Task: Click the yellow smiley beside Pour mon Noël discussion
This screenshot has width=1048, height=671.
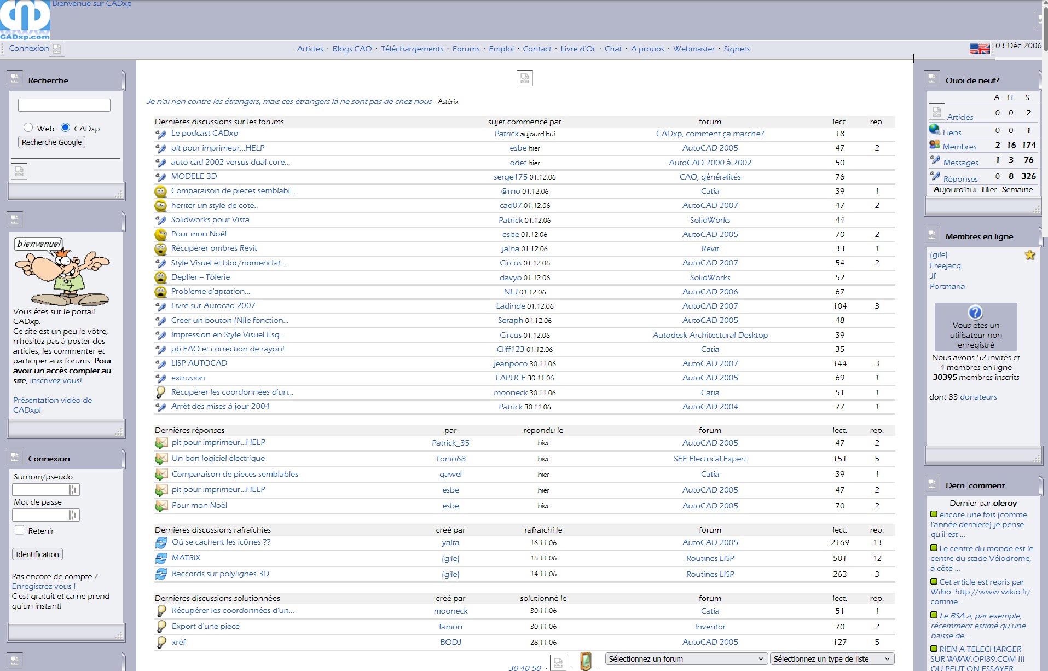Action: pyautogui.click(x=160, y=234)
